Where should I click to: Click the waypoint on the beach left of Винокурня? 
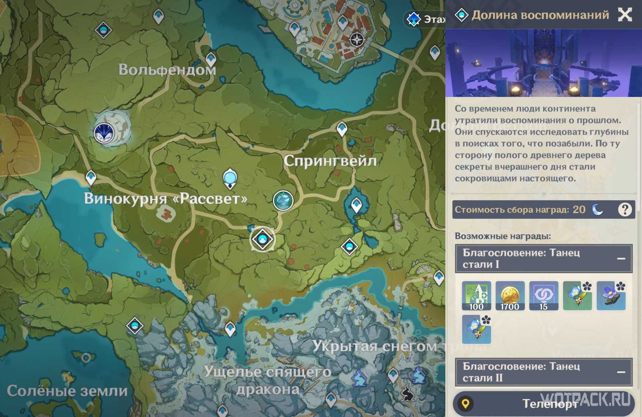coord(91,177)
